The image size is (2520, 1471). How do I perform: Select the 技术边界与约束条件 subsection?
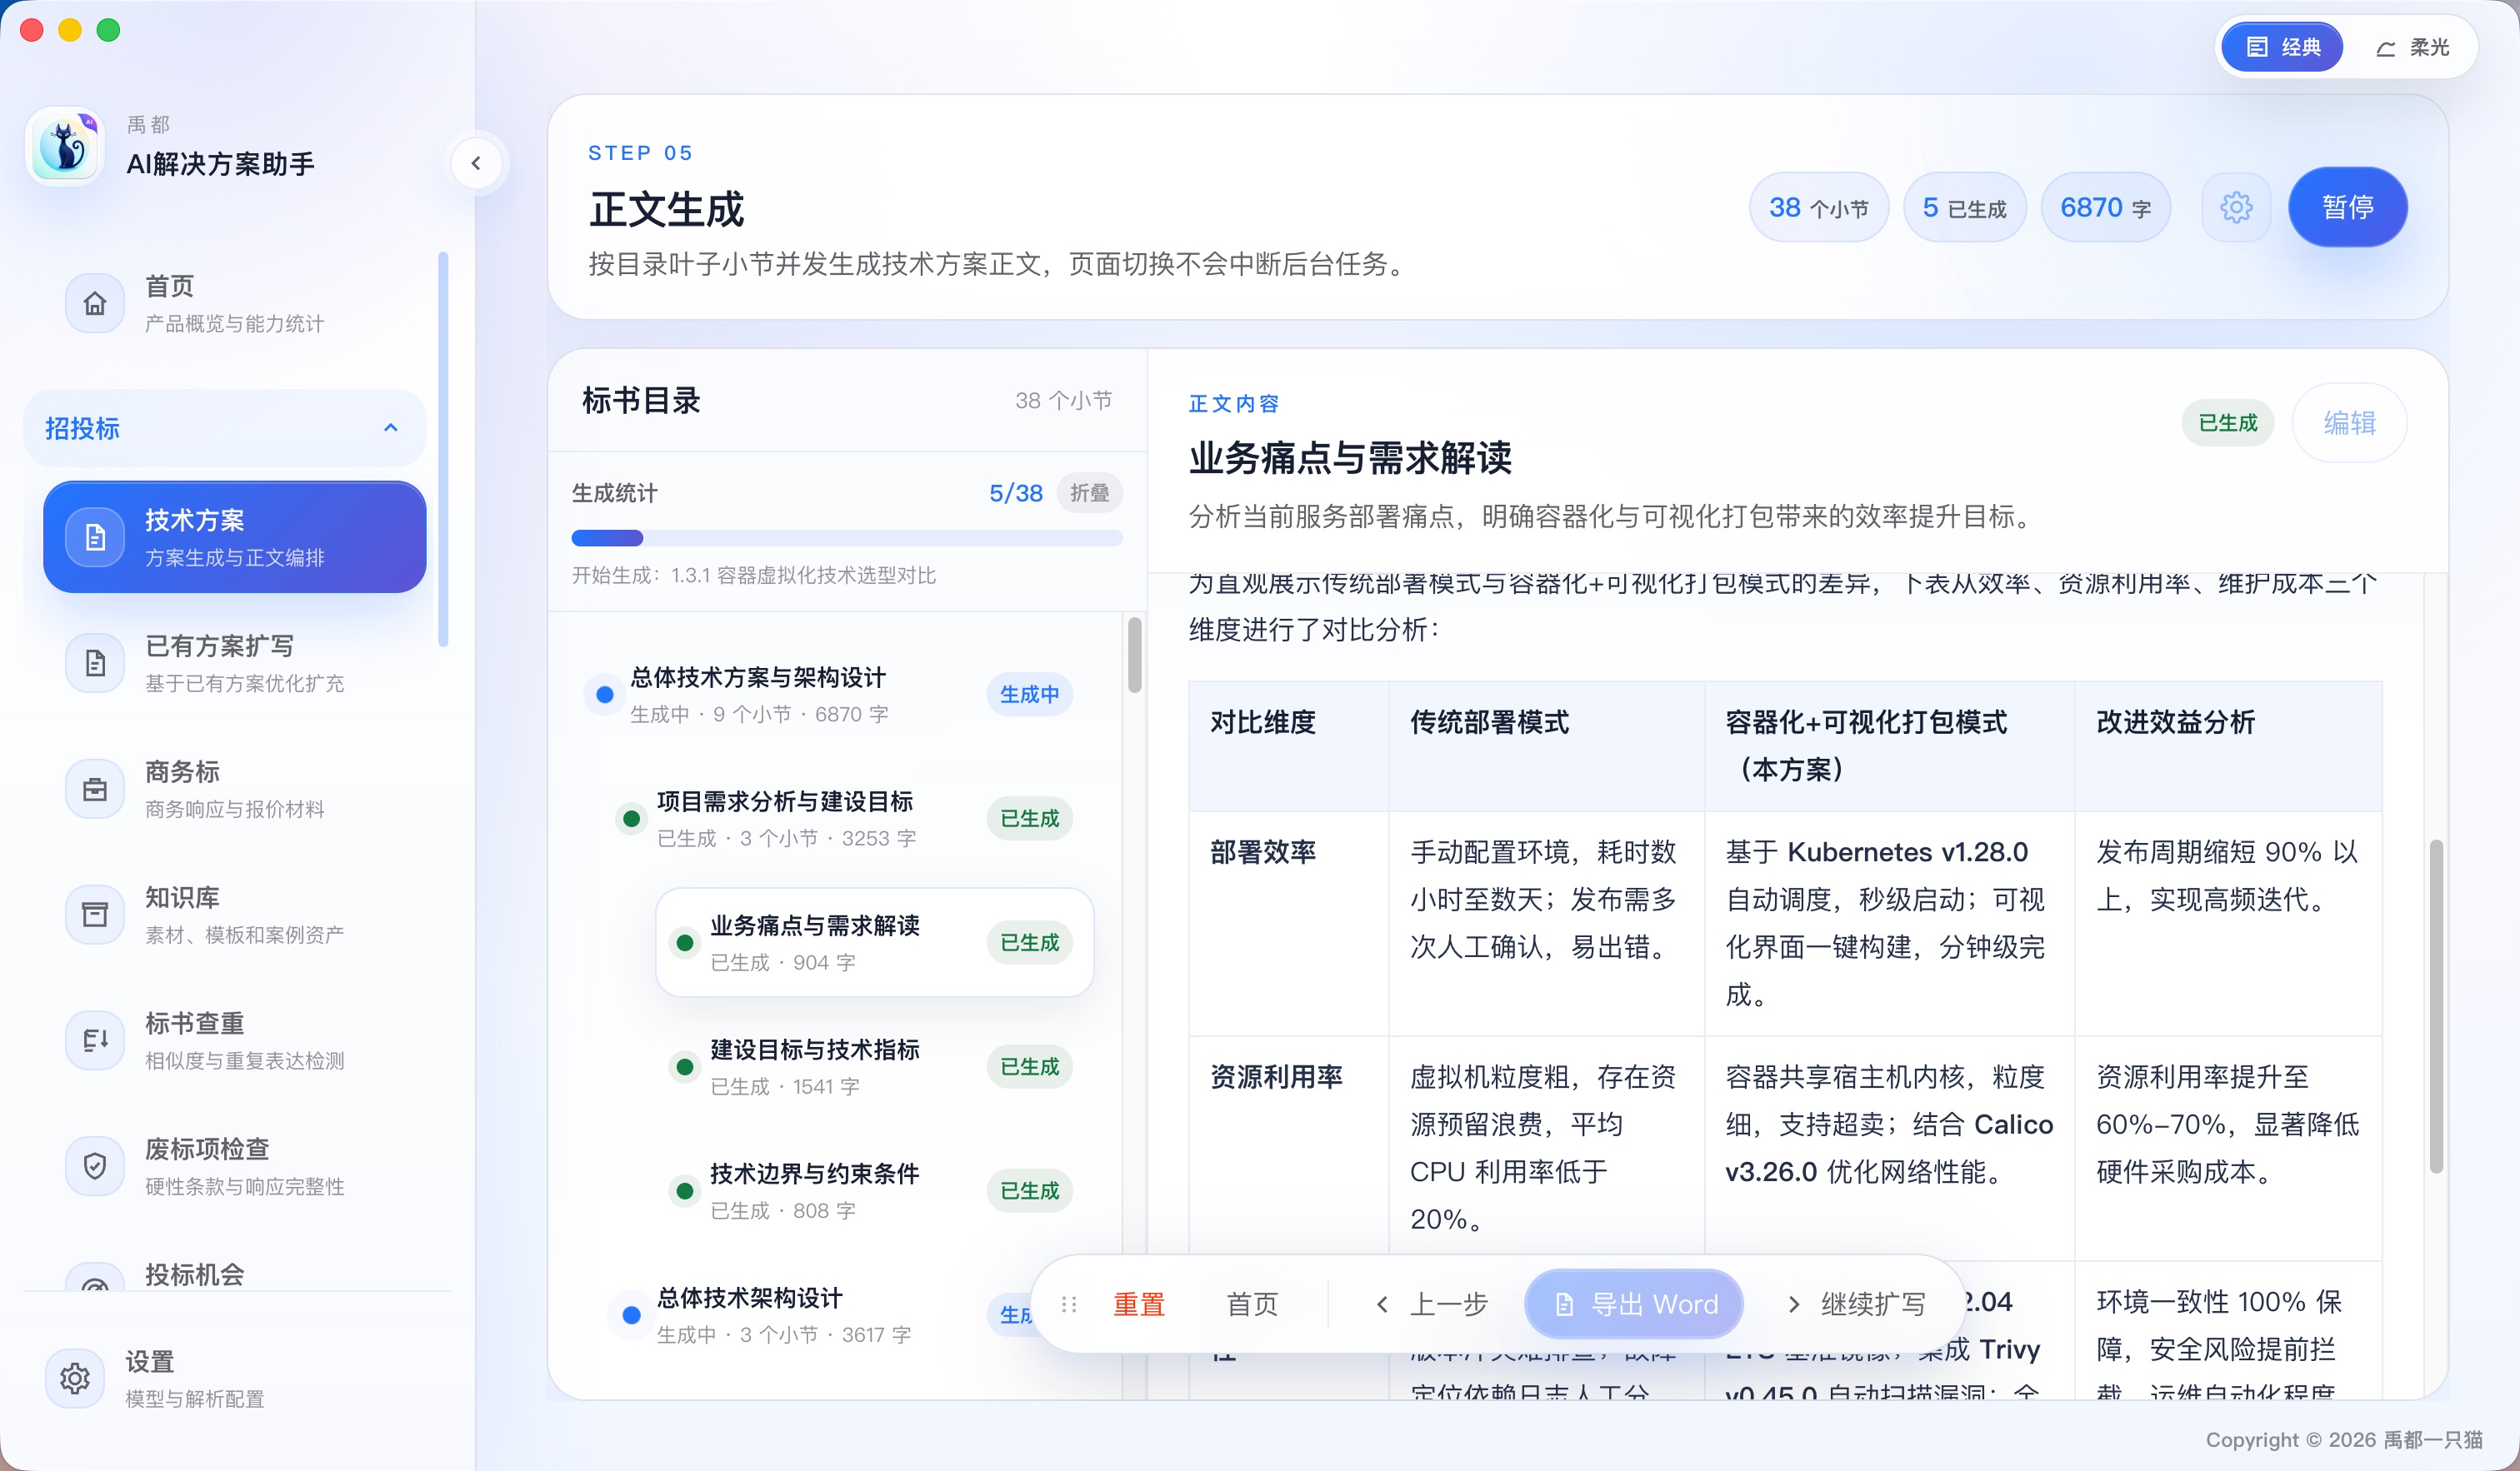pyautogui.click(x=875, y=1190)
